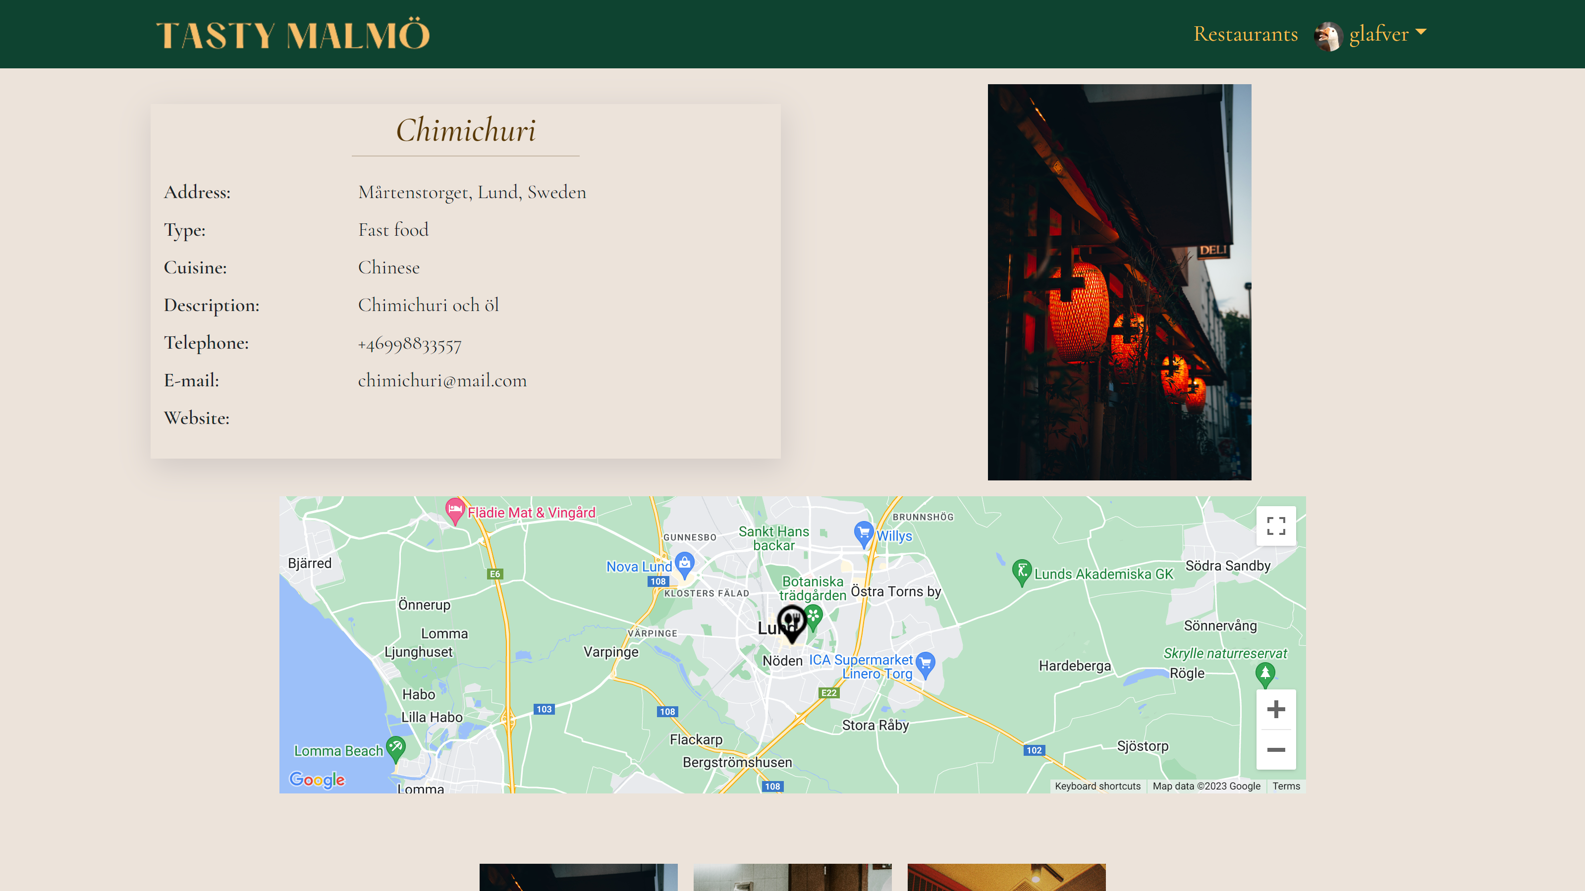This screenshot has height=891, width=1585.
Task: Click the Willys shopping cart pin
Action: pyautogui.click(x=863, y=532)
